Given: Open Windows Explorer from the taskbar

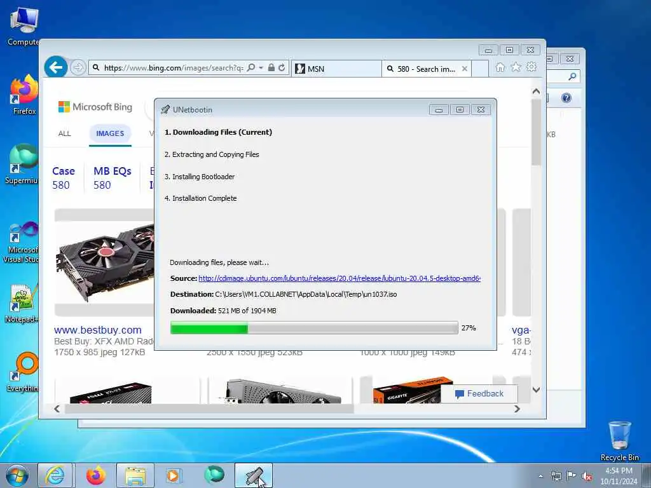Looking at the screenshot, I should (x=135, y=475).
